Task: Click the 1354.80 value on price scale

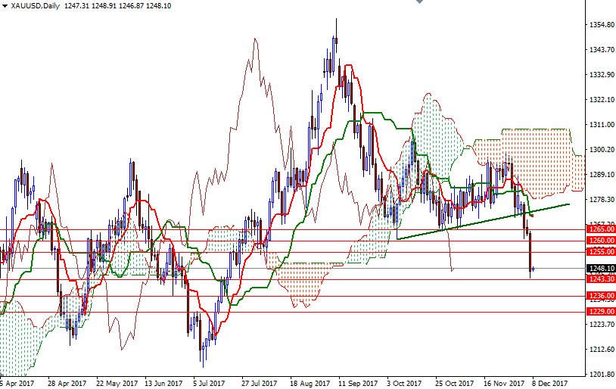Action: (x=599, y=25)
